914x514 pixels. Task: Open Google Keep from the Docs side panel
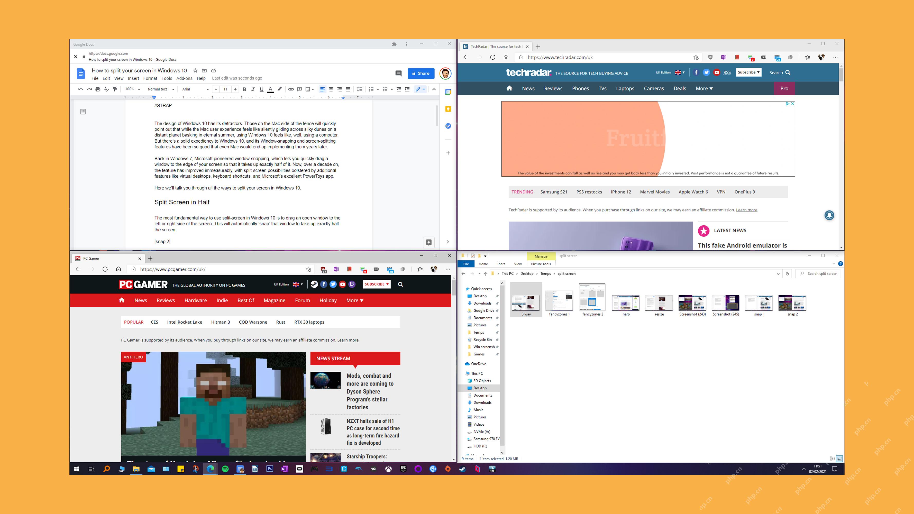(448, 109)
